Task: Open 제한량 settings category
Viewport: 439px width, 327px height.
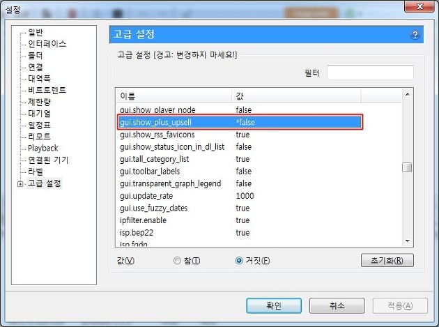Action: [39, 102]
